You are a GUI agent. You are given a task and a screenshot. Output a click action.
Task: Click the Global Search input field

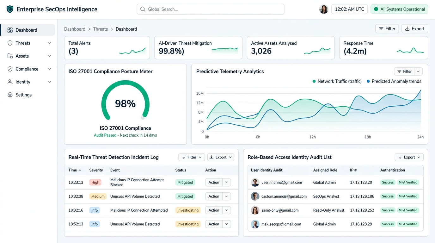[211, 9]
